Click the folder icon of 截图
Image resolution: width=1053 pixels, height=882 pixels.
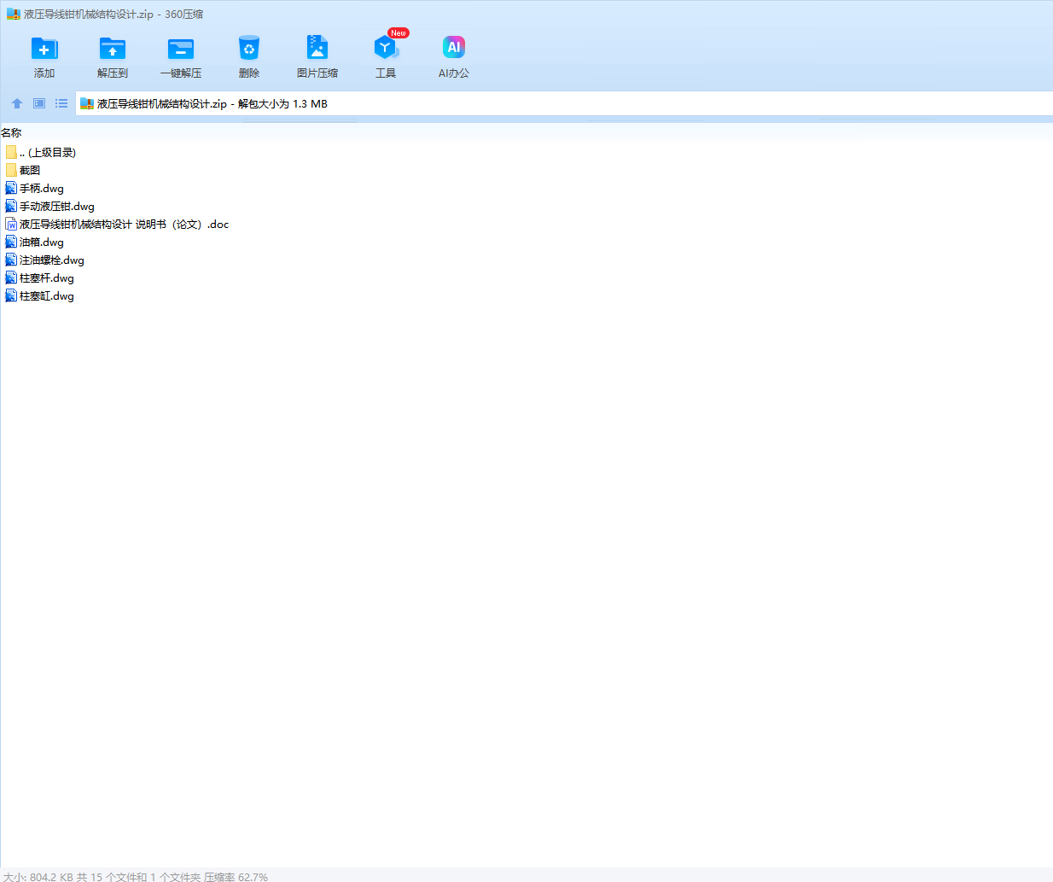tap(11, 170)
